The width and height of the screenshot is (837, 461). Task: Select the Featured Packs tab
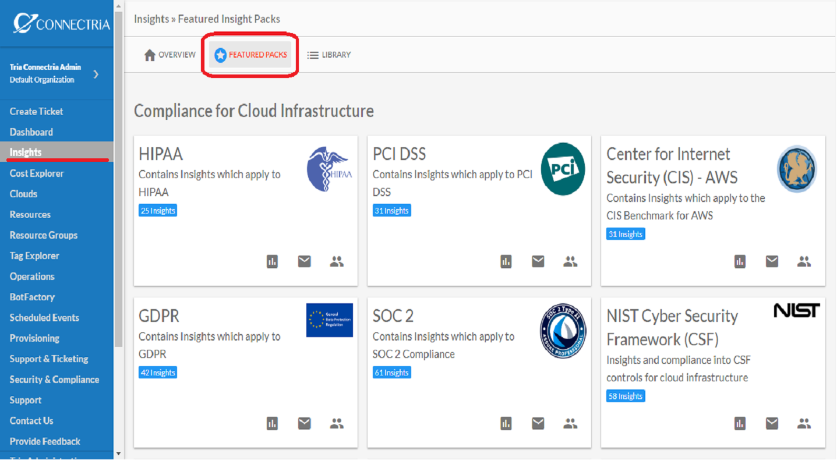click(250, 55)
